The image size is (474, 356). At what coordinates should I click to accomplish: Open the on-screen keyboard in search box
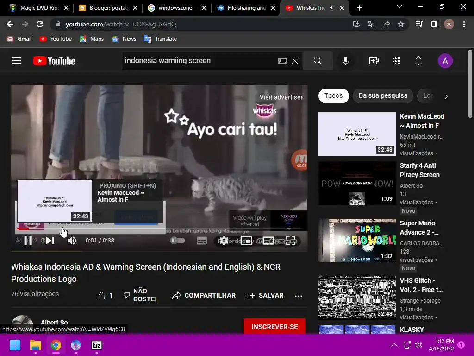click(282, 61)
